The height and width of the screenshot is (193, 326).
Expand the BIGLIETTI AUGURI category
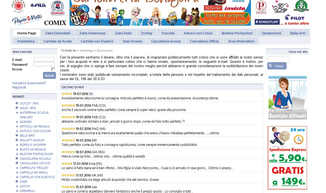(x=17, y=140)
